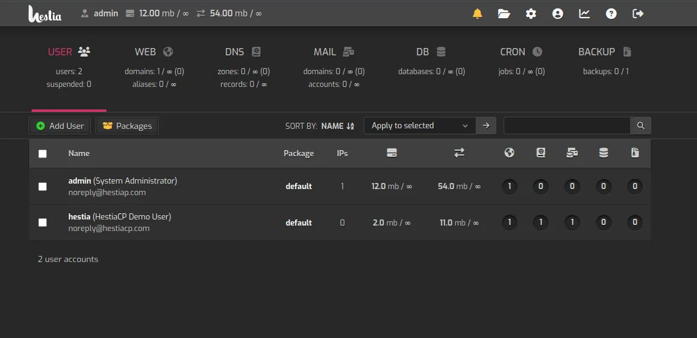Click the IPs column header
697x338 pixels.
click(x=342, y=154)
